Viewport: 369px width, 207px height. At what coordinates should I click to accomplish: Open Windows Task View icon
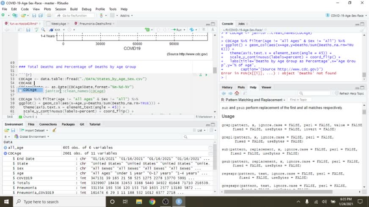pyautogui.click(x=125, y=202)
